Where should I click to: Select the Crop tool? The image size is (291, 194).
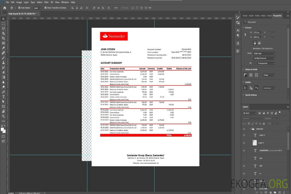(3, 38)
